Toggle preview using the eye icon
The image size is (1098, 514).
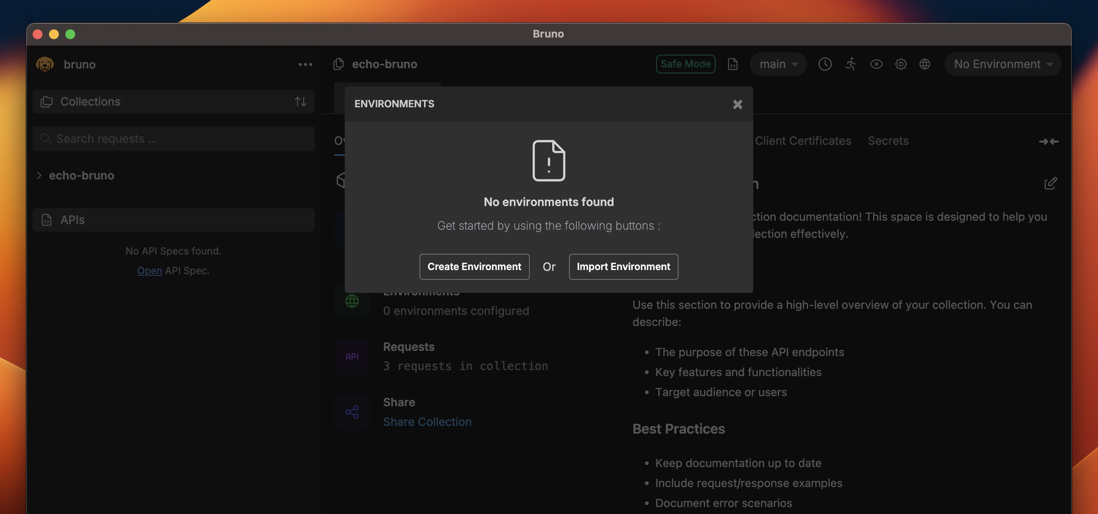pyautogui.click(x=877, y=64)
